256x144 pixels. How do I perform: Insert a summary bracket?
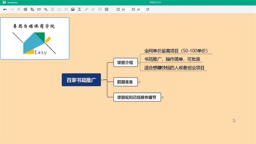pyautogui.click(x=66, y=10)
